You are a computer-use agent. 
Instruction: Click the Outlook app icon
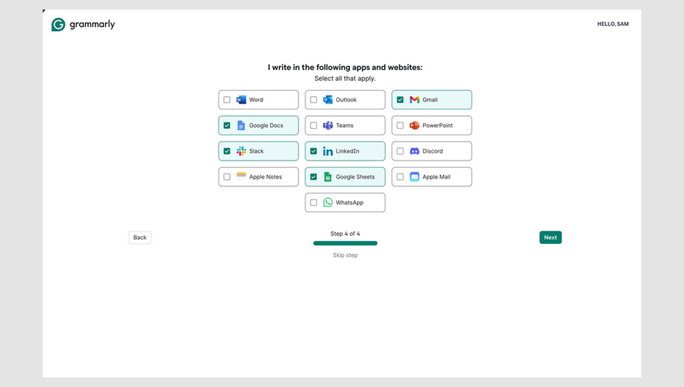328,100
